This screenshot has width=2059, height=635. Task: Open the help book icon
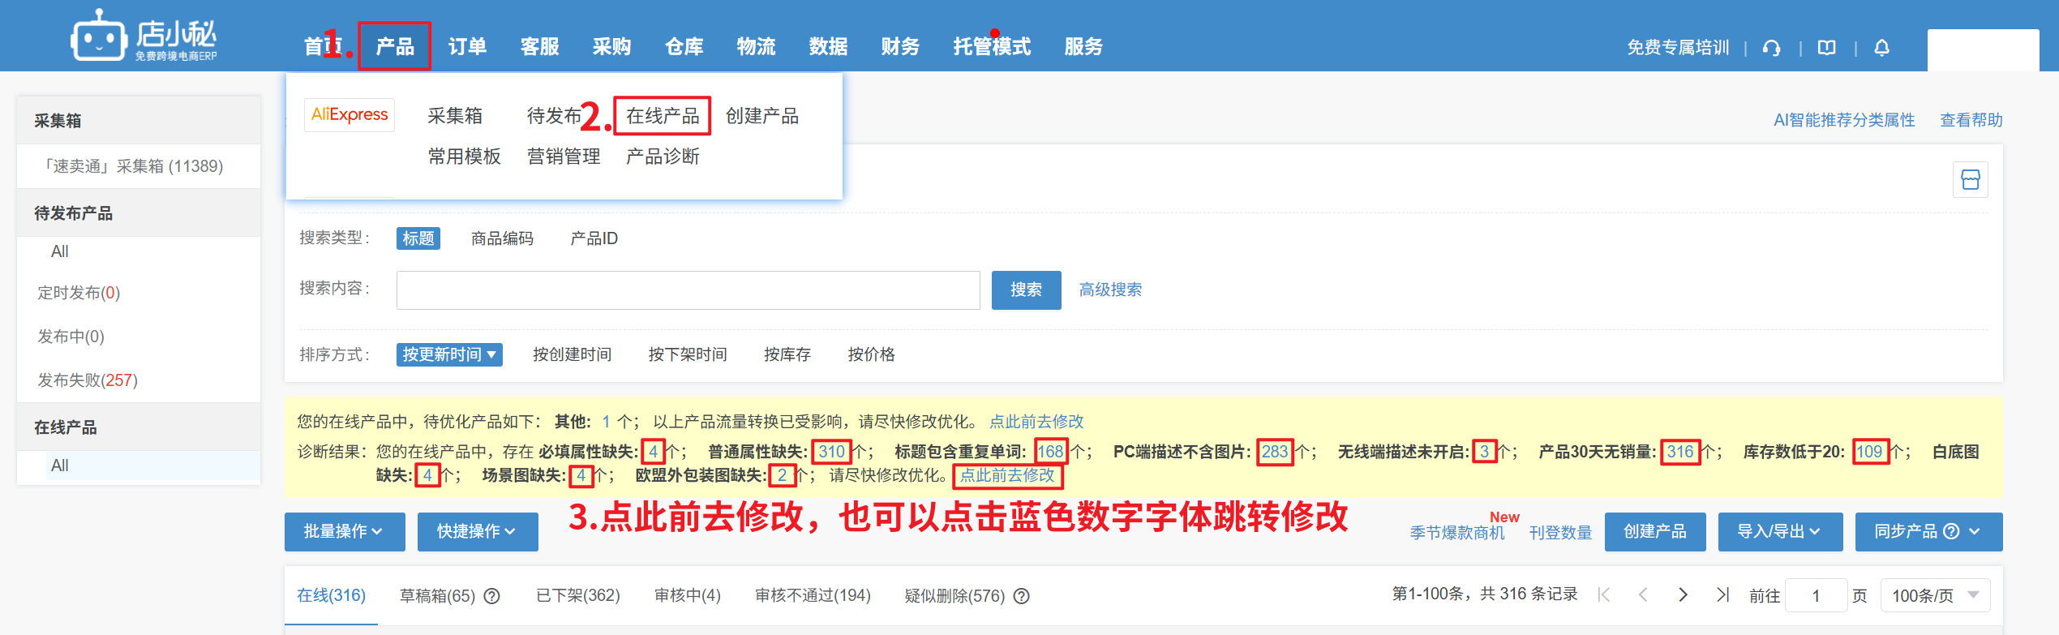pos(1826,48)
